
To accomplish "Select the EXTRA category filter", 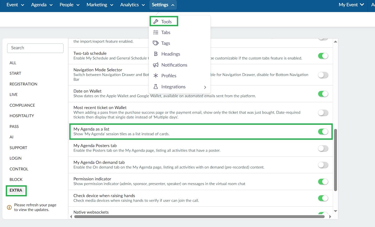I will pos(16,190).
